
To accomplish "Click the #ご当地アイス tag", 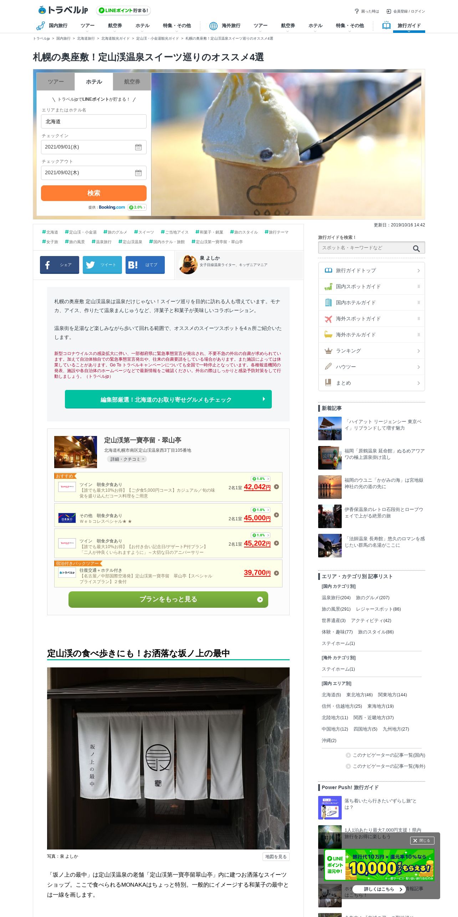I will (174, 232).
